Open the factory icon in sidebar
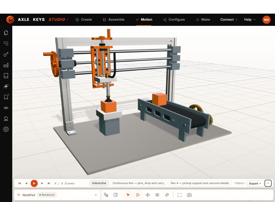 (x=6, y=65)
